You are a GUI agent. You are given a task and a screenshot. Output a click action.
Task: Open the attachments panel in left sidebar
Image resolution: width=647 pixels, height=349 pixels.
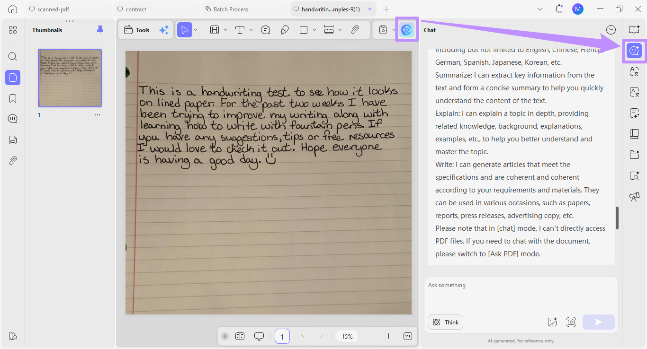point(13,161)
